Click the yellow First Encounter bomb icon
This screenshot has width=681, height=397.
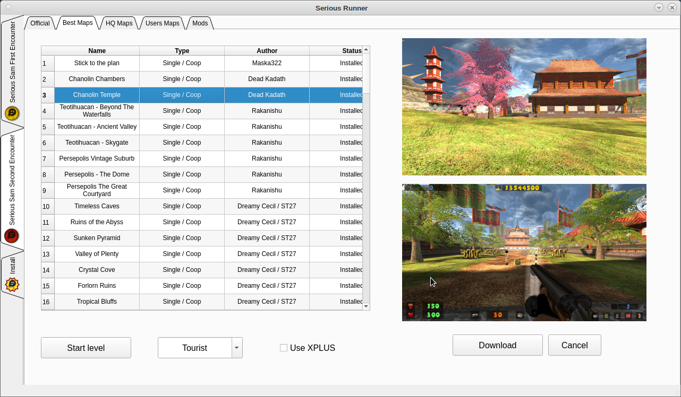click(x=12, y=113)
